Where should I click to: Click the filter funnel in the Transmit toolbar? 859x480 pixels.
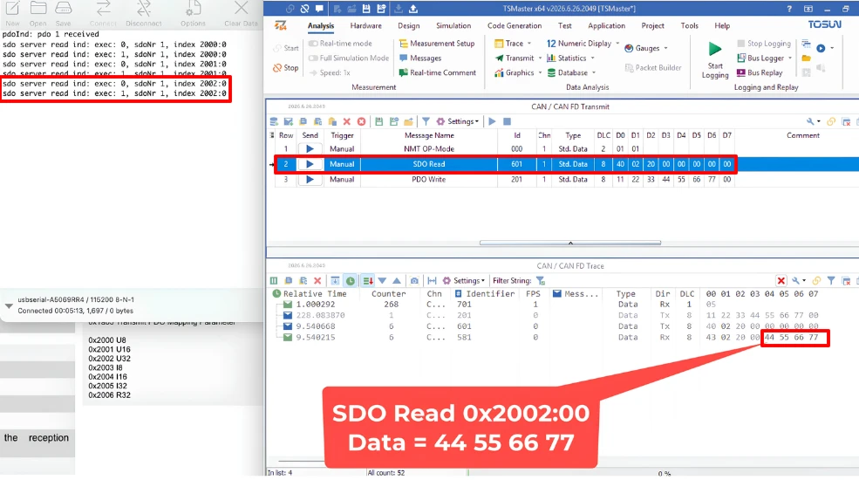(x=426, y=121)
